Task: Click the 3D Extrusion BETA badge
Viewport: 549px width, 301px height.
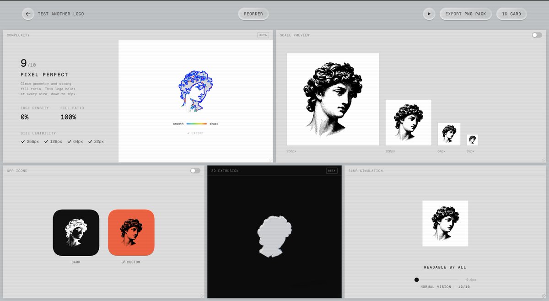Action: tap(332, 171)
